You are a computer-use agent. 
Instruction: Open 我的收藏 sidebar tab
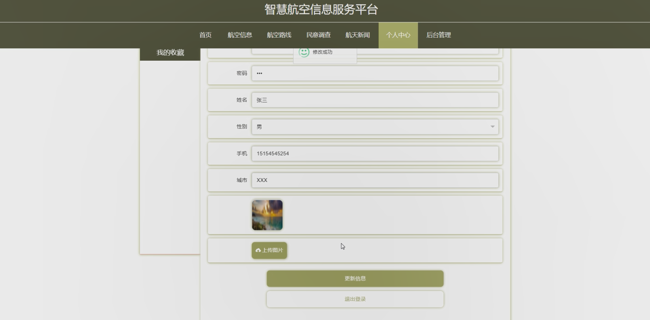(170, 53)
